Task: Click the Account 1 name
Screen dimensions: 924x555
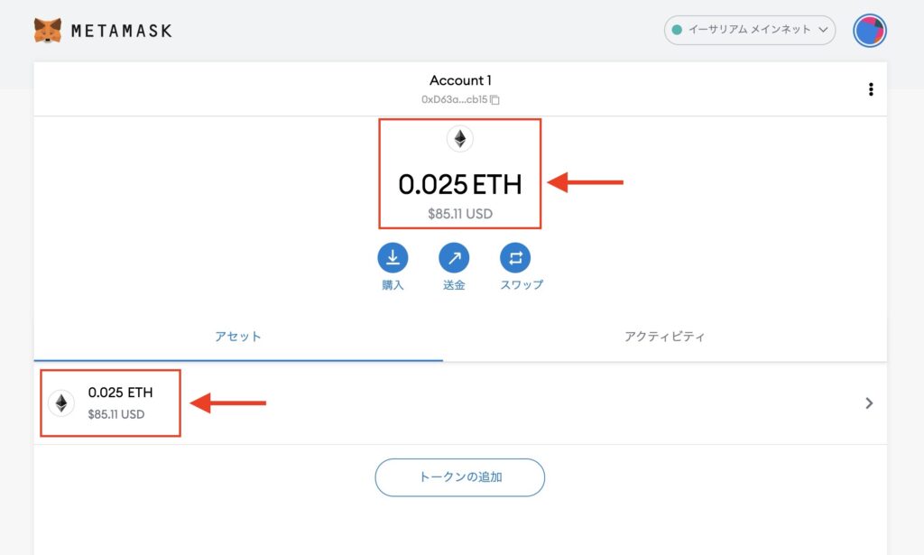Action: (x=460, y=80)
